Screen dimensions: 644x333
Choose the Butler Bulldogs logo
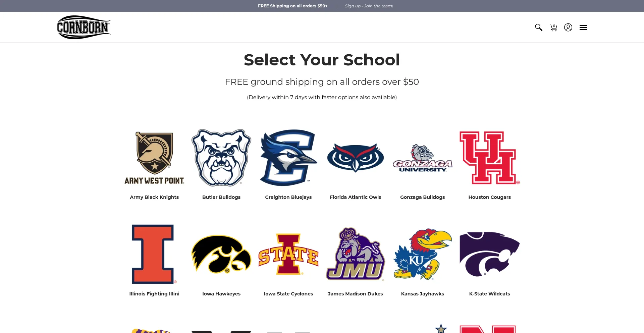tap(221, 158)
